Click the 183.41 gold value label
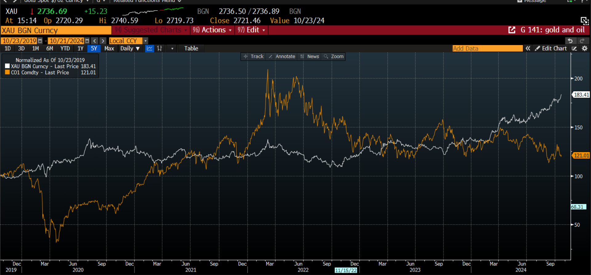The image size is (591, 275). click(581, 95)
